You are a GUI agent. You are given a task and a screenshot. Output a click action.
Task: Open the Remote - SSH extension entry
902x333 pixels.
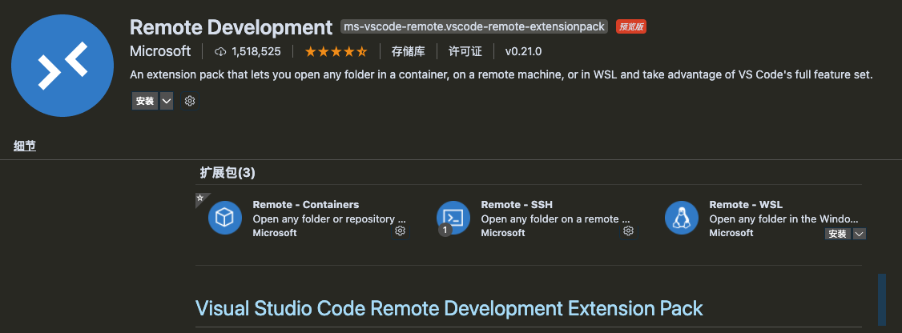pyautogui.click(x=517, y=205)
